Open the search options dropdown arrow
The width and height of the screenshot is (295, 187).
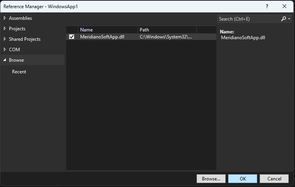pyautogui.click(x=289, y=19)
